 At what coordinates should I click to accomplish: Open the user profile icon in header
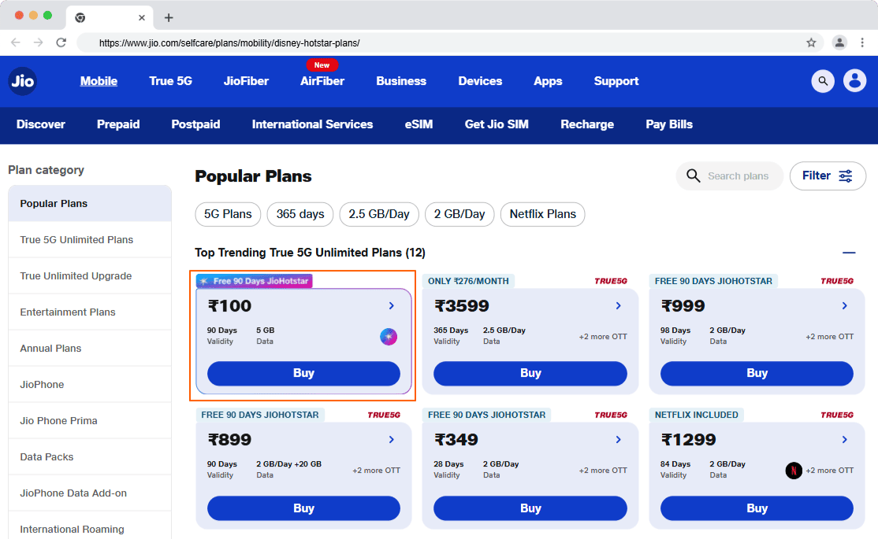coord(854,81)
